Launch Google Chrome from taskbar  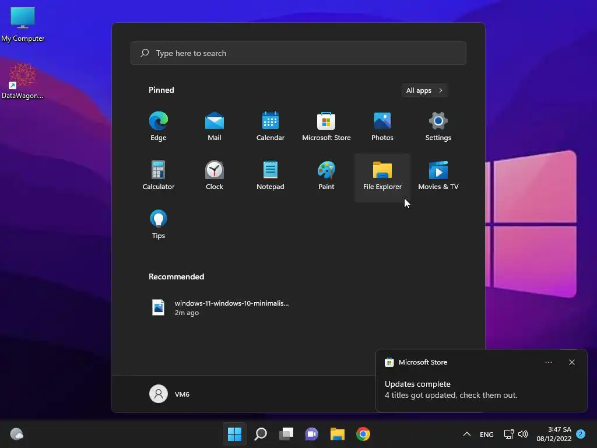pos(363,434)
